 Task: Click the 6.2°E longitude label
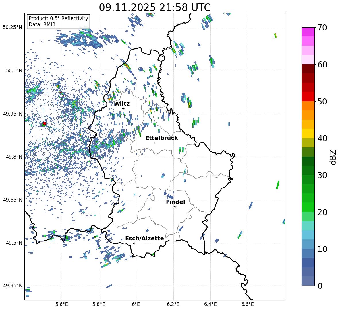(x=173, y=305)
